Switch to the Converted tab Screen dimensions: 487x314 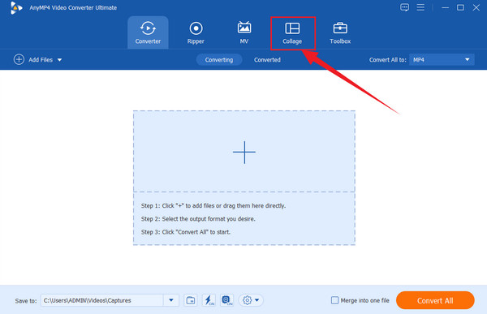[x=267, y=59]
